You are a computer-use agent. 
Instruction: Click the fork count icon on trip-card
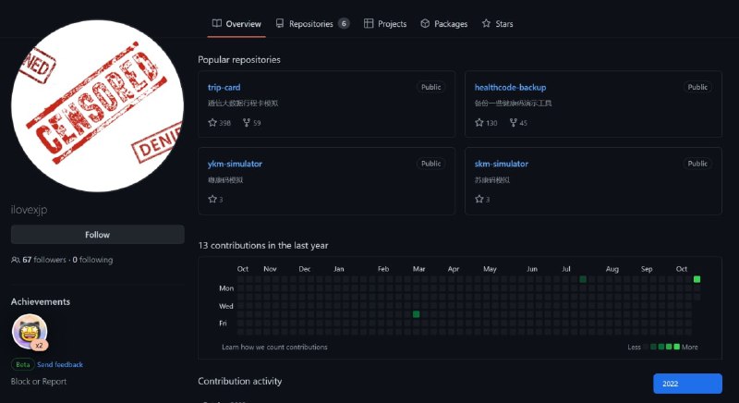pyautogui.click(x=247, y=123)
